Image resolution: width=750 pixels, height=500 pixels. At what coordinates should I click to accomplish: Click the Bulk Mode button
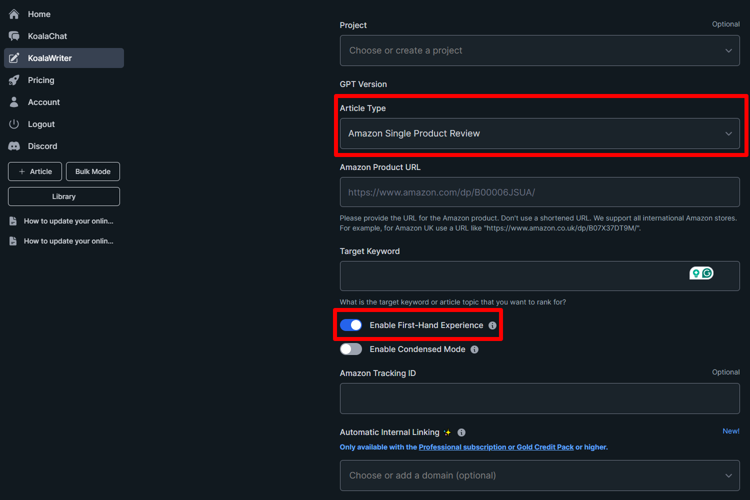[x=93, y=171]
